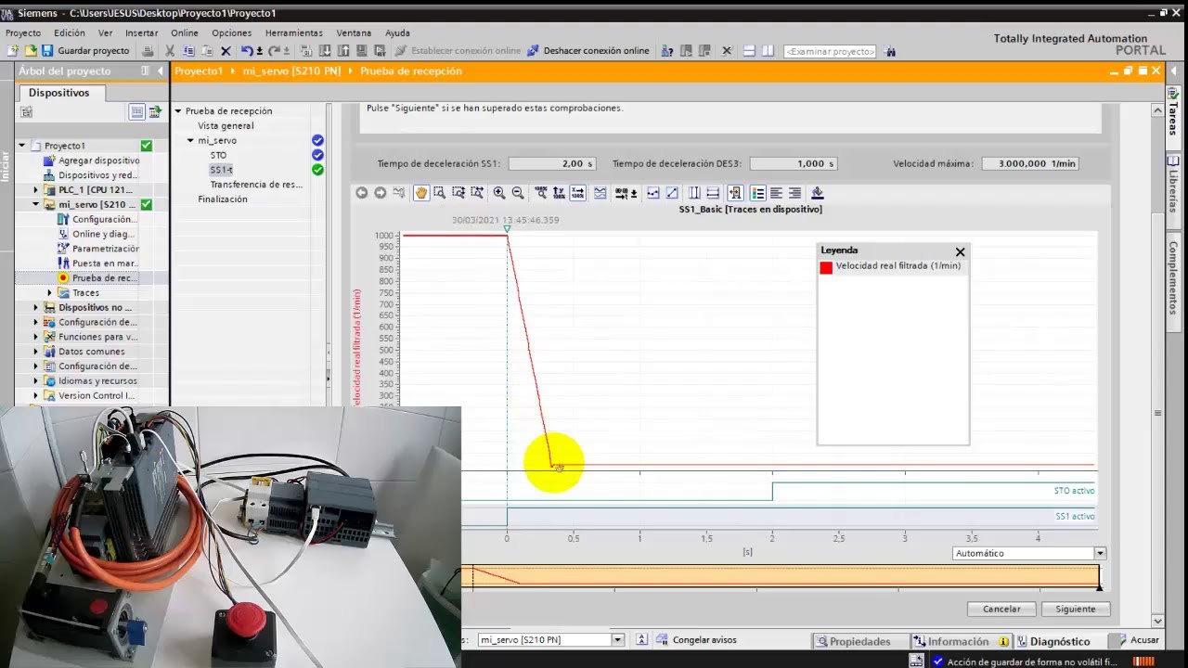
Task: Collapse the Proyecto1 tree node
Action: point(22,146)
